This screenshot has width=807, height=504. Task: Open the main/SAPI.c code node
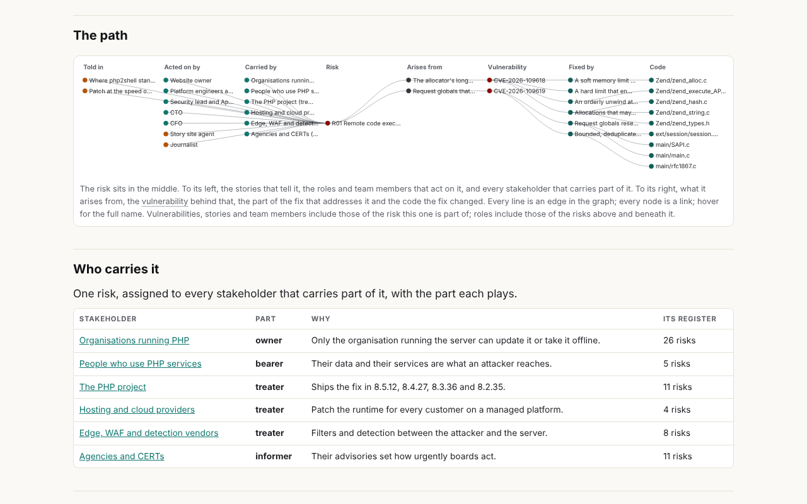point(670,145)
